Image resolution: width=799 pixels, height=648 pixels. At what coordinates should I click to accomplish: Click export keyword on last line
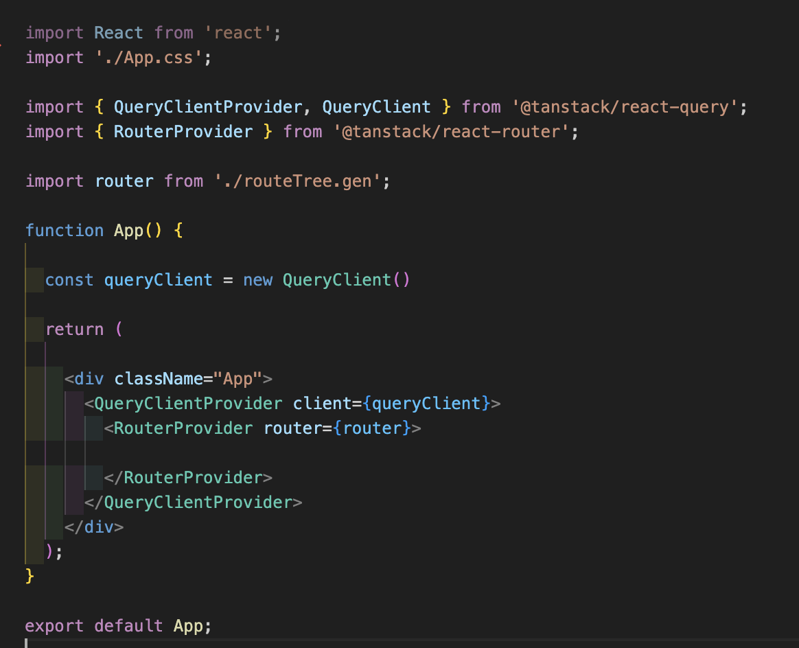pos(54,626)
